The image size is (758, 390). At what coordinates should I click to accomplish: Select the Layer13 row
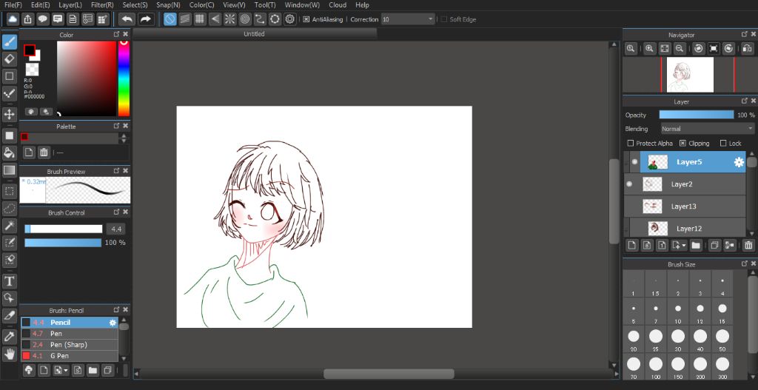pos(685,206)
